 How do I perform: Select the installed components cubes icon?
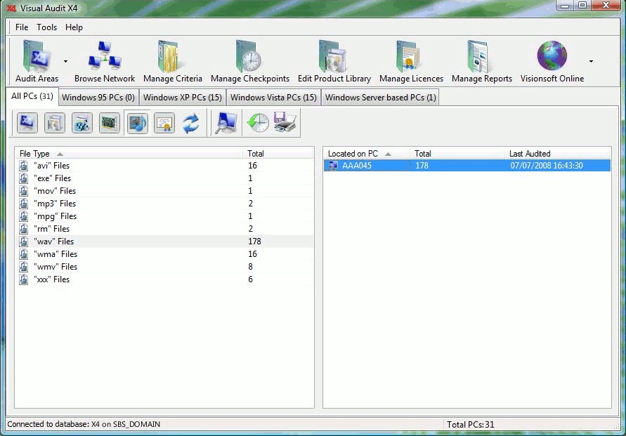click(x=81, y=123)
